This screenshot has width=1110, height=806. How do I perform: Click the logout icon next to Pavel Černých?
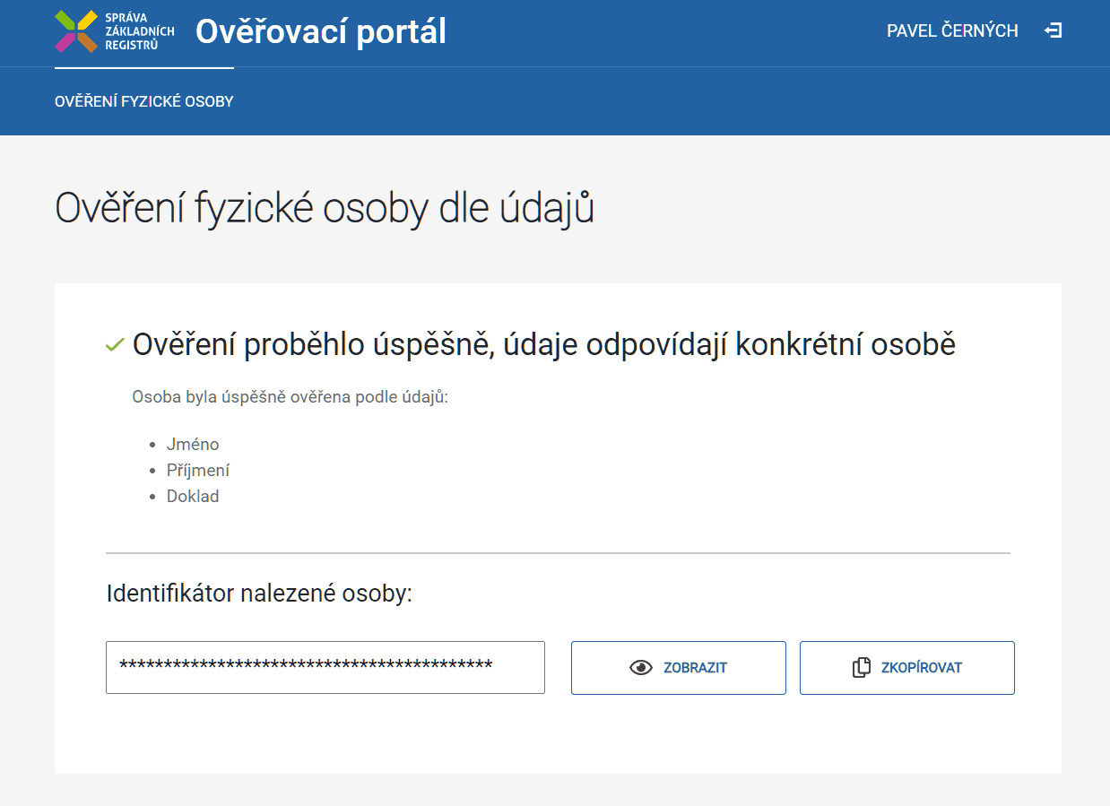click(x=1054, y=30)
